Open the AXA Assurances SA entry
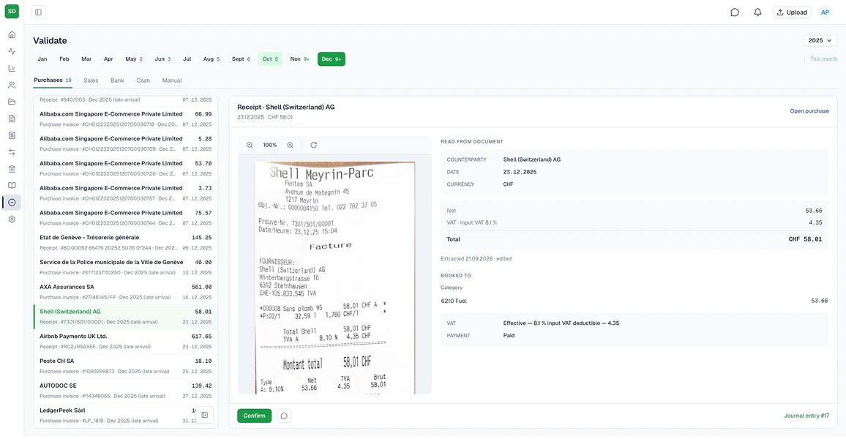 [126, 293]
